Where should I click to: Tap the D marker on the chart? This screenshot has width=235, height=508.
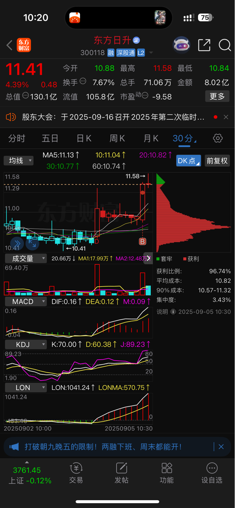point(97,241)
